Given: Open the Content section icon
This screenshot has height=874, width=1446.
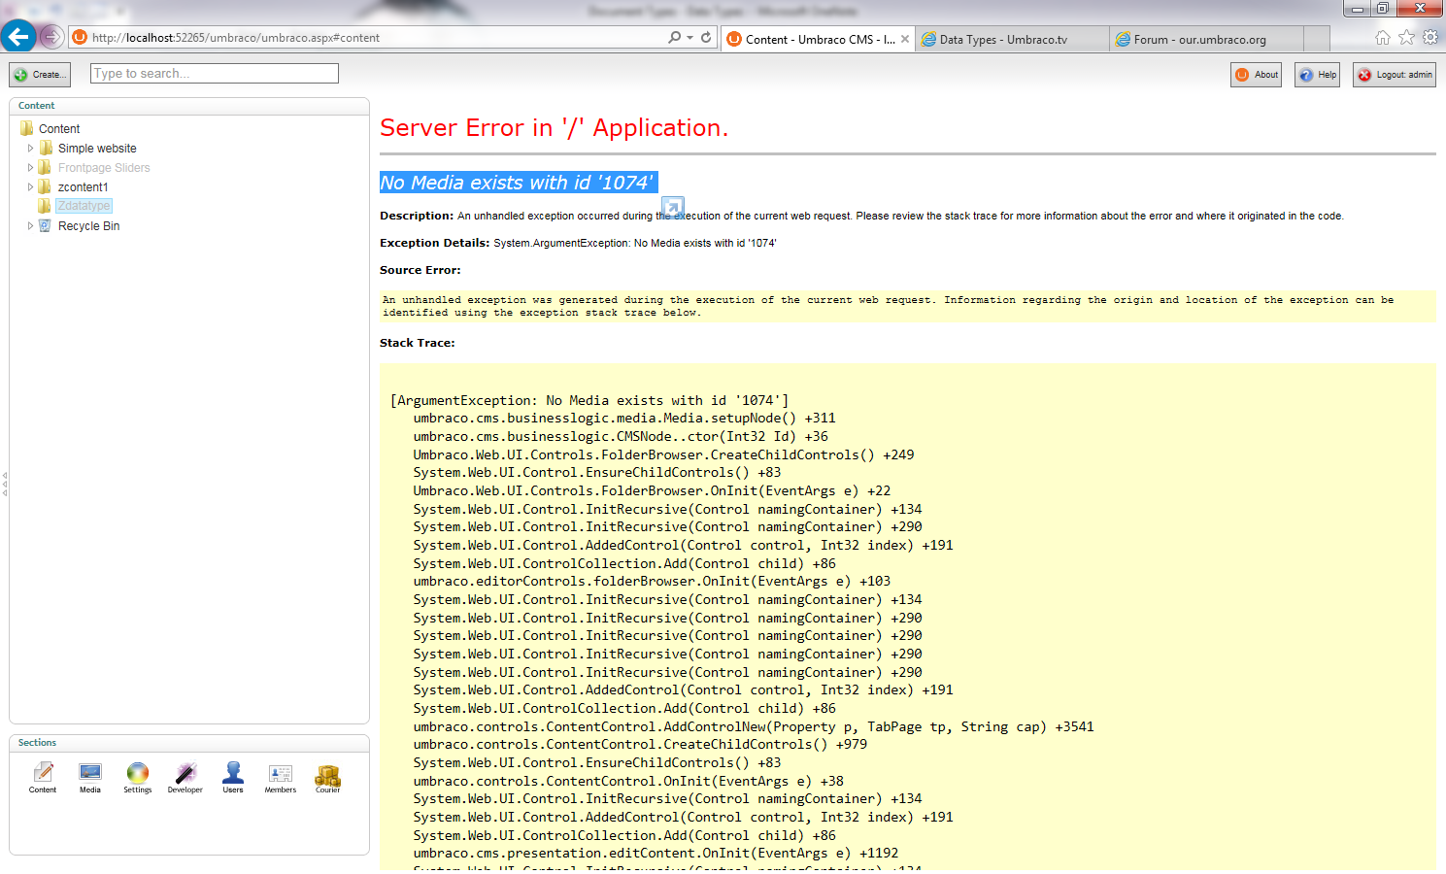Looking at the screenshot, I should [43, 774].
